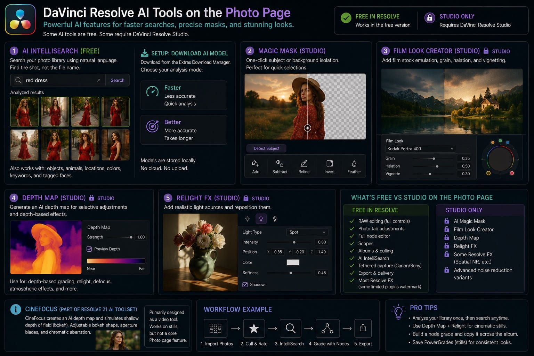The image size is (534, 356).
Task: Click the FREE IN RESOLVE column header
Action: [386, 210]
